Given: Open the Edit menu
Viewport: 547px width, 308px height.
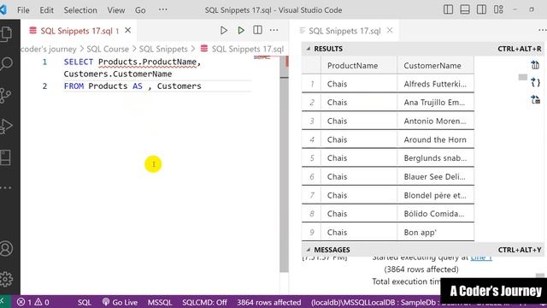Looking at the screenshot, I should coord(46,10).
